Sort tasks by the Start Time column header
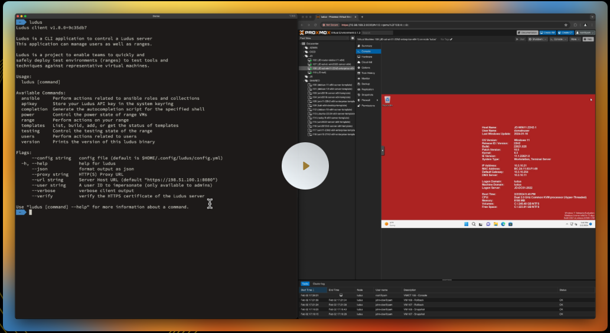 pos(308,290)
